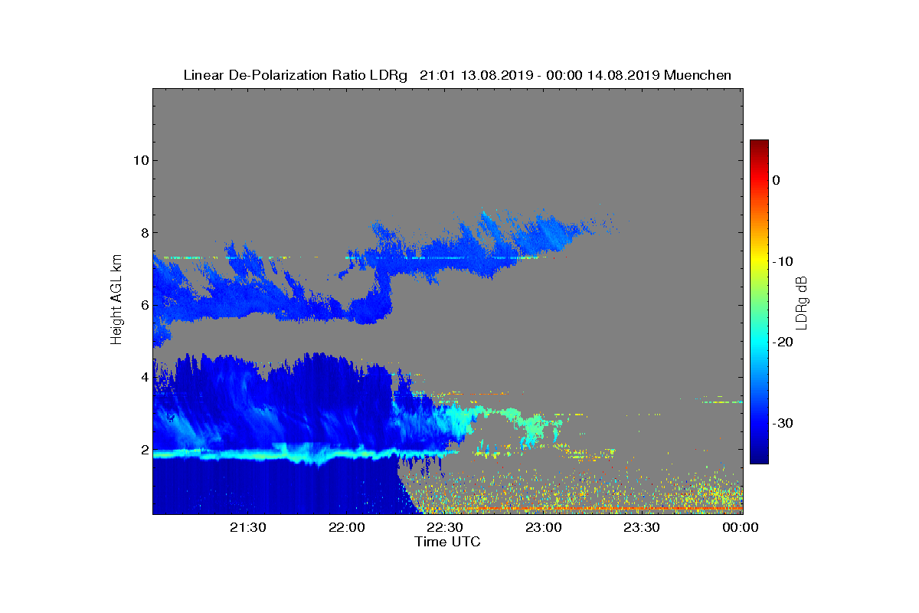Click the 'LDRg dB' colorbar label
Viewport: 919px width, 613px height.
click(802, 302)
